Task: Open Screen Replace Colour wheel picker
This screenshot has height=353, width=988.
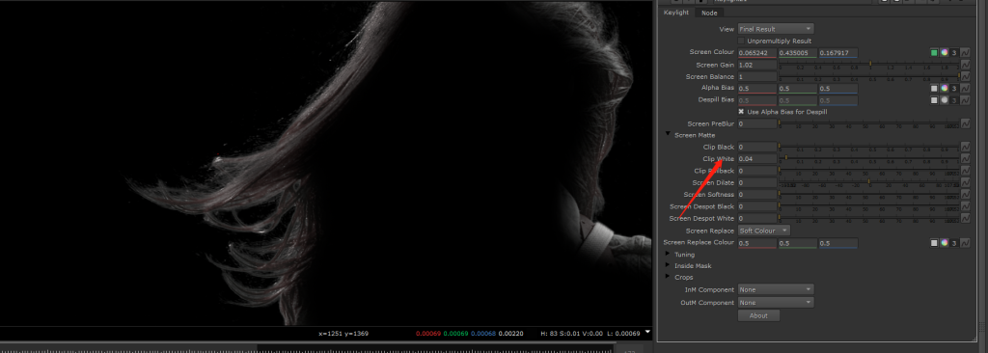Action: tap(944, 243)
